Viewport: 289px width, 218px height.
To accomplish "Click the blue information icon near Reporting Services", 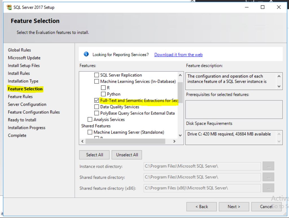I will (87, 54).
